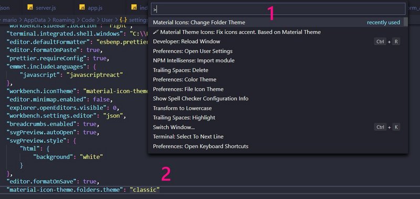This screenshot has height=199, width=420.
Task: Click the false value of minimap setting
Action: coord(101,99)
